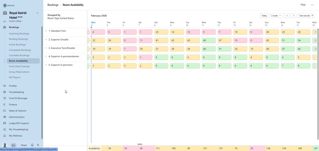
Task: Click the Administration gear icon
Action: click(5, 117)
